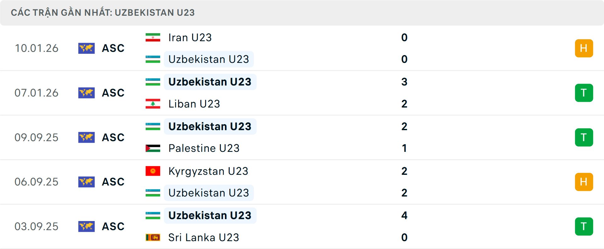
Task: Select the Uzbekistan U23 flag beside Liban match
Action: click(x=153, y=82)
